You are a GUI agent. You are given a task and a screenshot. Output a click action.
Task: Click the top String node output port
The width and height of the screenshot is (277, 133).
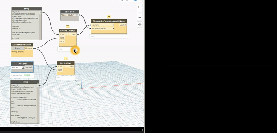click(40, 12)
